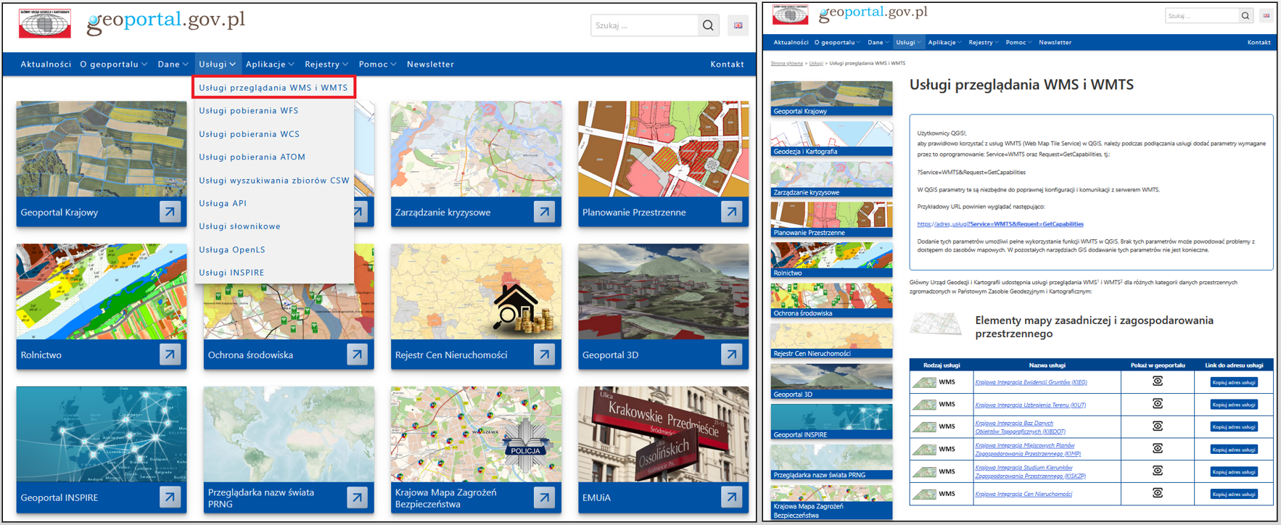
Task: Toggle the eye icon for the KIMP service
Action: click(x=1158, y=449)
